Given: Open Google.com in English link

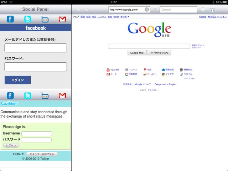Looking at the screenshot, I should pyautogui.click(x=165, y=84).
